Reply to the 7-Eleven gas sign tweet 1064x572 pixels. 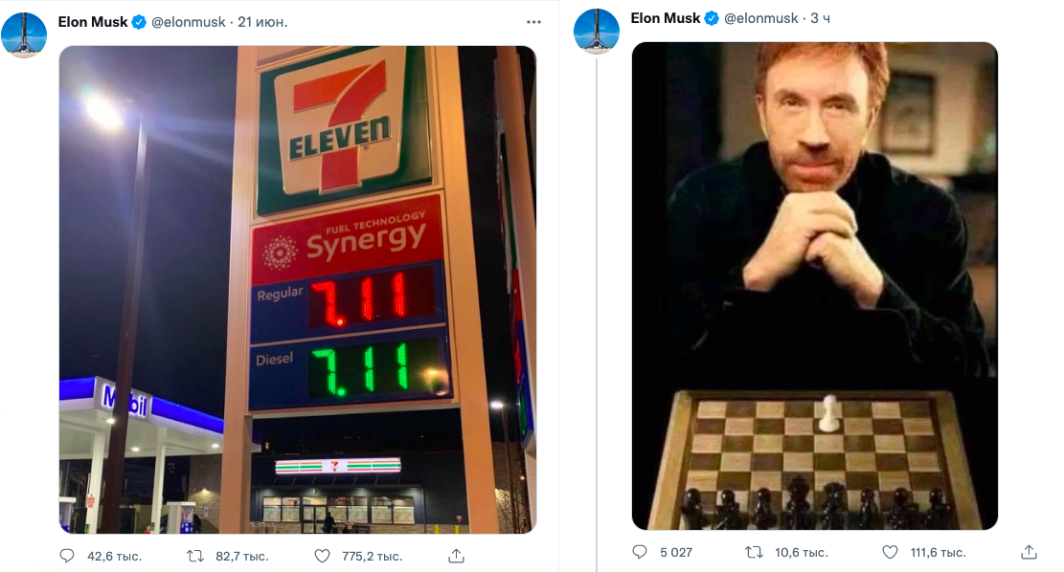click(67, 556)
